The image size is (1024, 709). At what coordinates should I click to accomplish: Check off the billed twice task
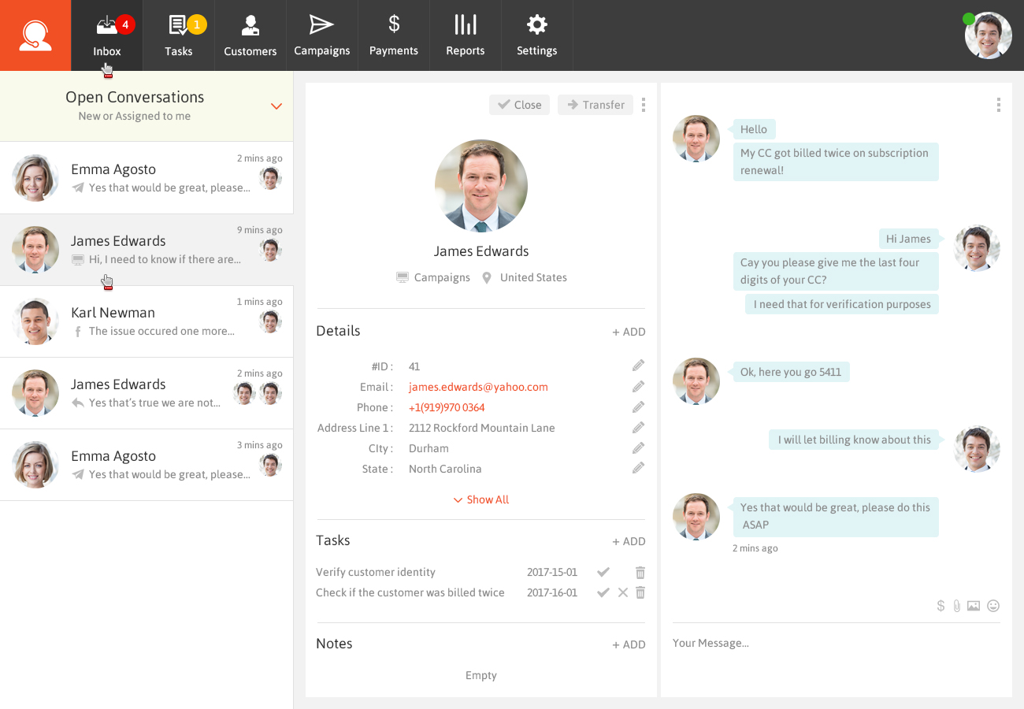(603, 592)
